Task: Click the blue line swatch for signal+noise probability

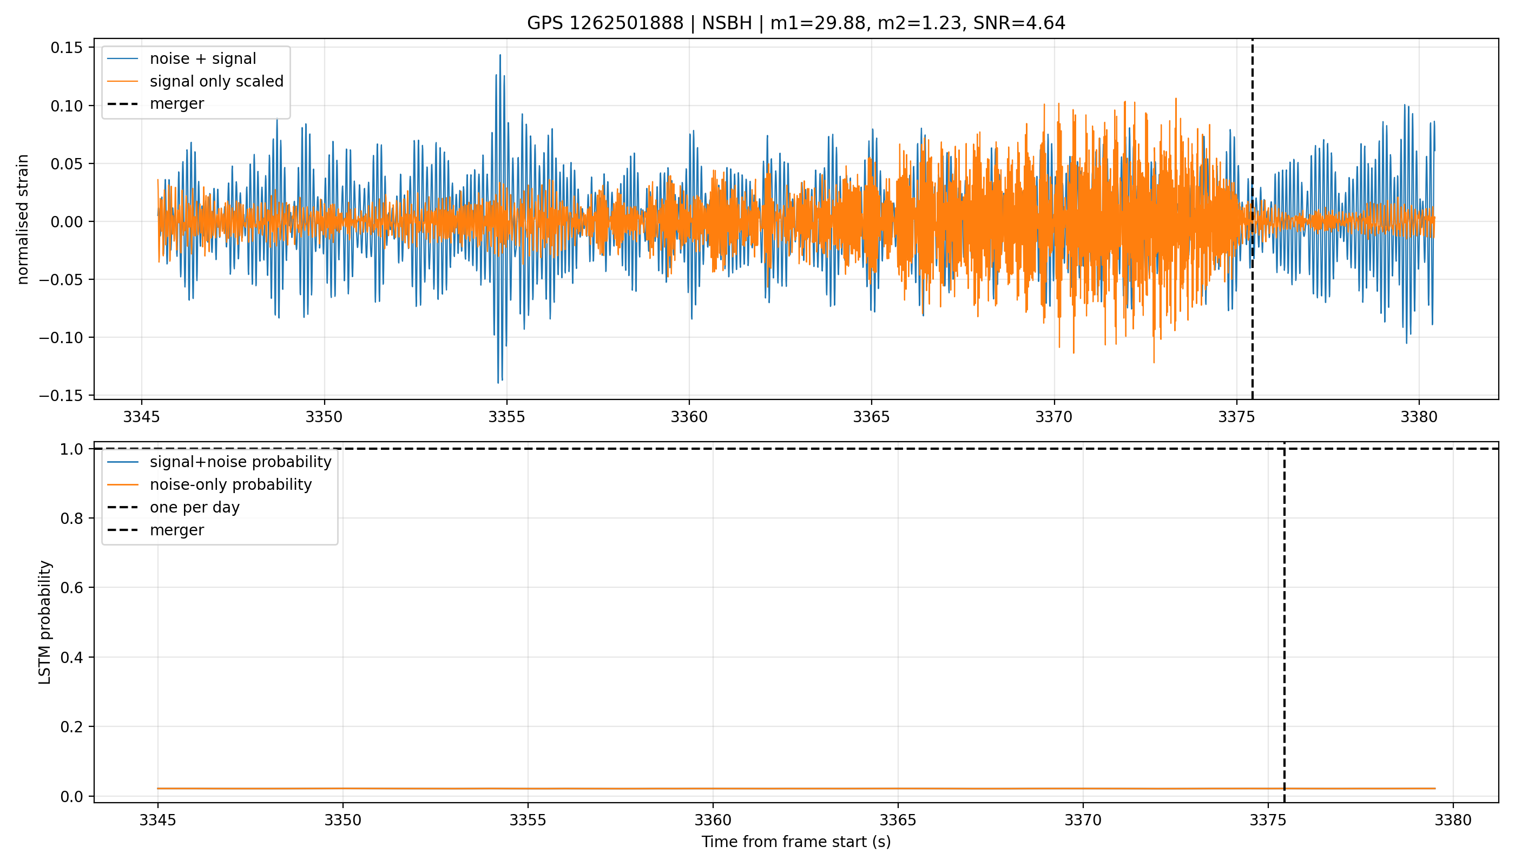Action: 123,462
